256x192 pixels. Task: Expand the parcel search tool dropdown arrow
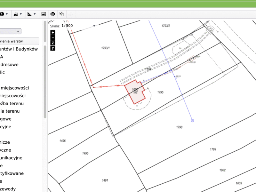point(21,14)
